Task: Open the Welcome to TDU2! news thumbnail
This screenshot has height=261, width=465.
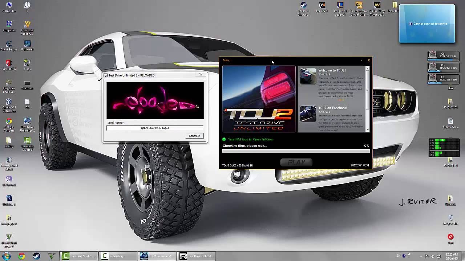Action: tap(308, 76)
